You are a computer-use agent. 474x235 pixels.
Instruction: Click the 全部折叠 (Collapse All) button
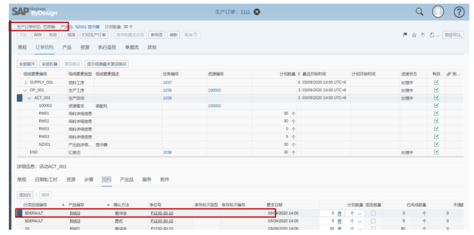tap(49, 64)
